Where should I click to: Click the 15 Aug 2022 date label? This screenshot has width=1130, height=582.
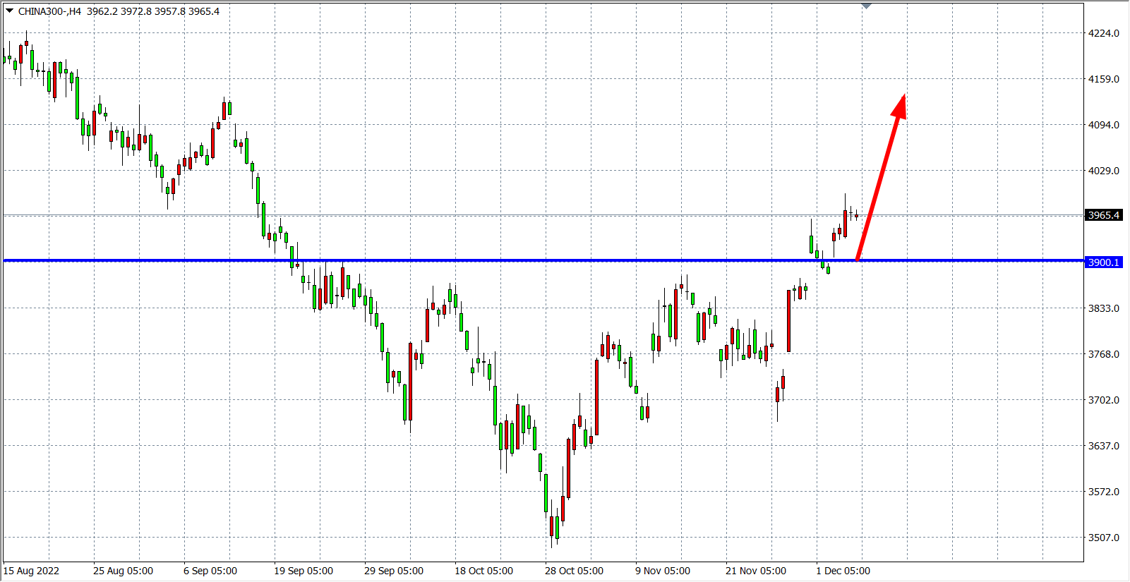point(32,571)
